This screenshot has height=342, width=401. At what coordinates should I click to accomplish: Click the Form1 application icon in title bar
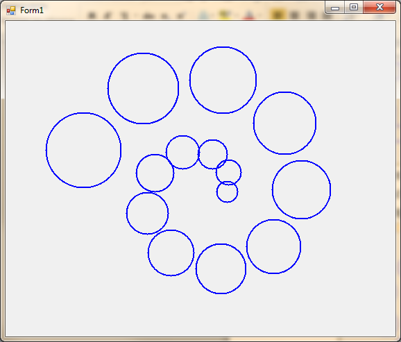[x=10, y=10]
